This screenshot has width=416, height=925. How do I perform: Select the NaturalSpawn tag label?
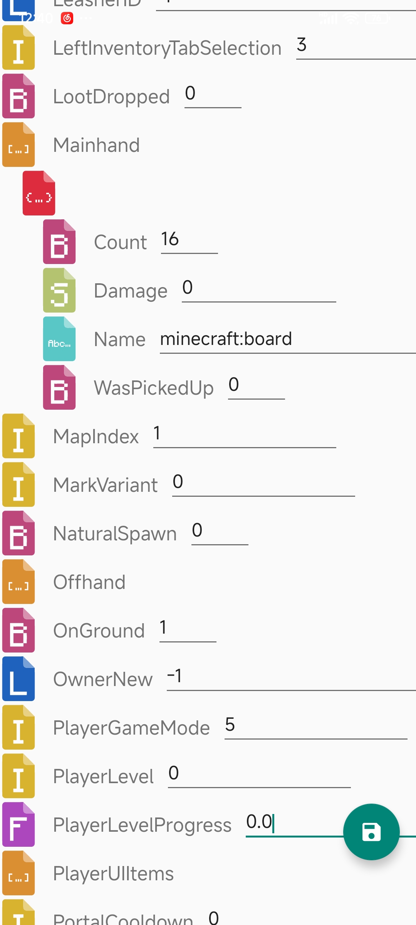(115, 534)
